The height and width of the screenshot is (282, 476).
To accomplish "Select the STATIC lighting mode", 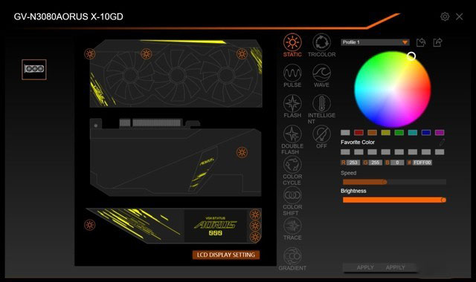I will [x=292, y=45].
